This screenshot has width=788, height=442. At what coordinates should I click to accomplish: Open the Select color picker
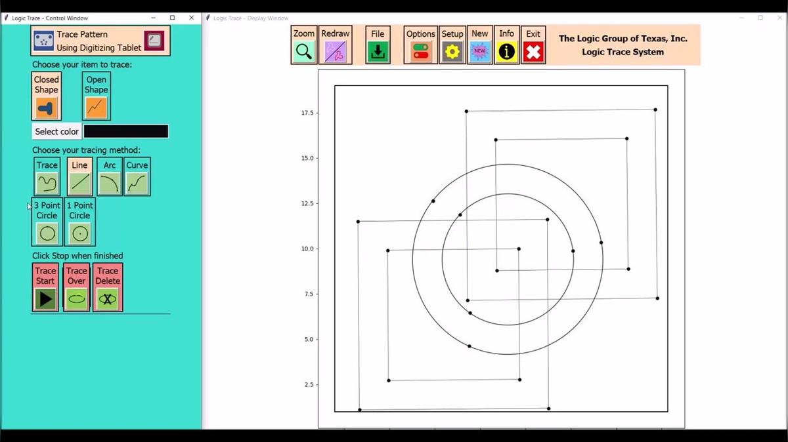(56, 131)
